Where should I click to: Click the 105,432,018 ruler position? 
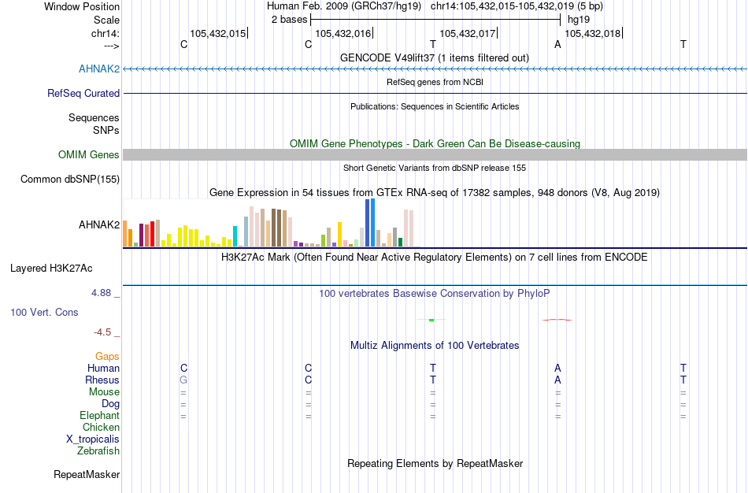pyautogui.click(x=593, y=33)
